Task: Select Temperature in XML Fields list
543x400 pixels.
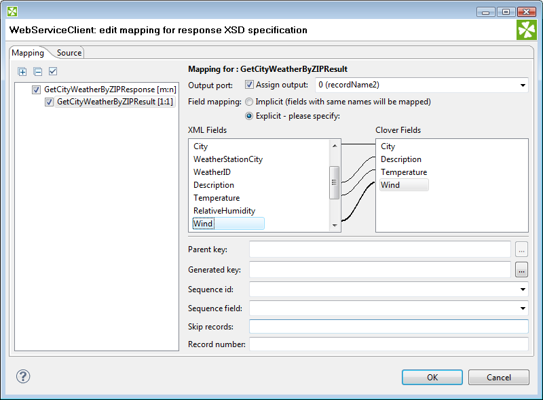Action: 217,197
